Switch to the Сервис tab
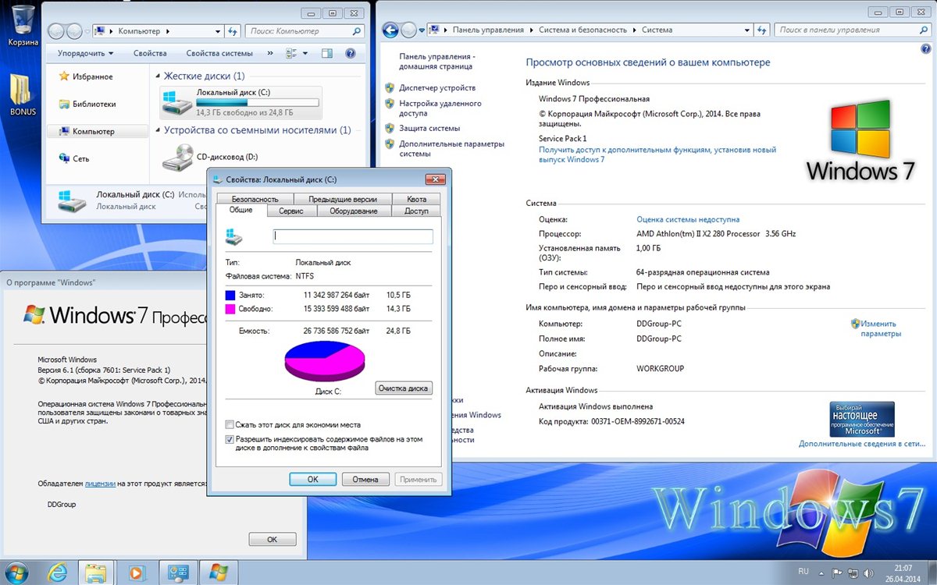This screenshot has height=585, width=937. pos(290,211)
